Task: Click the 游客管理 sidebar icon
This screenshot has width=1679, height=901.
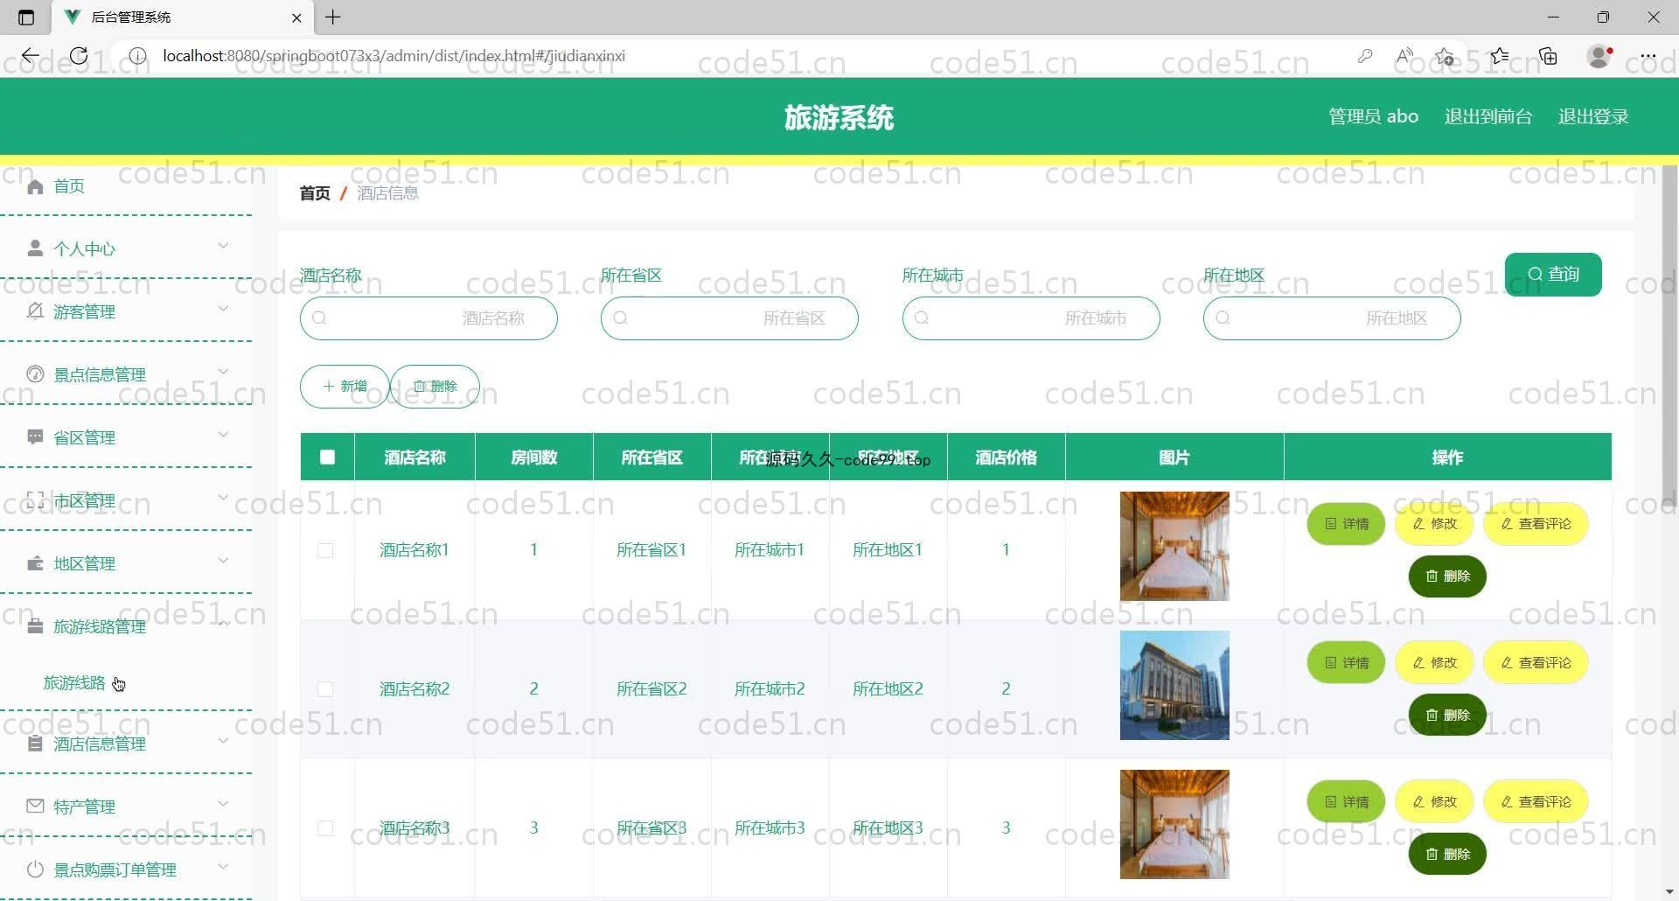Action: pos(35,311)
